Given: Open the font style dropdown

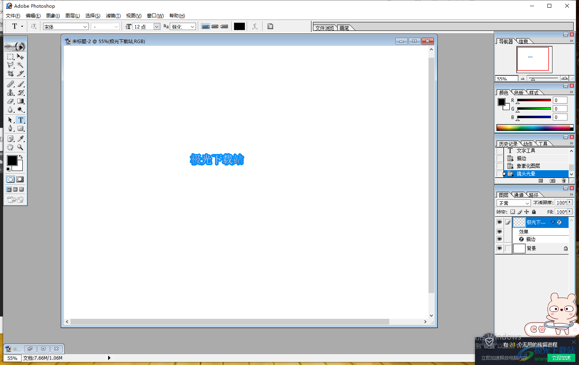Looking at the screenshot, I should pos(116,27).
